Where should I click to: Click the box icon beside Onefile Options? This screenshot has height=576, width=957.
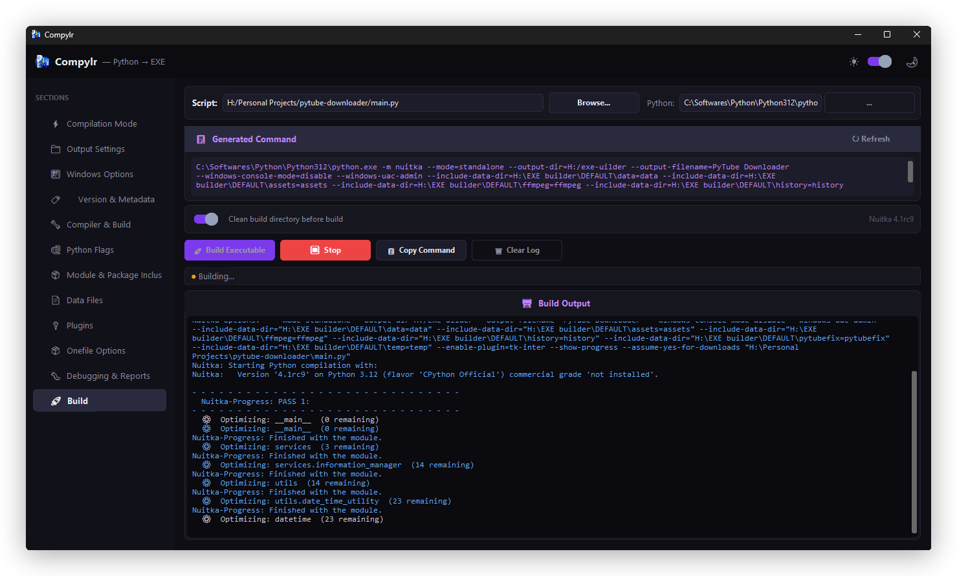click(x=56, y=350)
